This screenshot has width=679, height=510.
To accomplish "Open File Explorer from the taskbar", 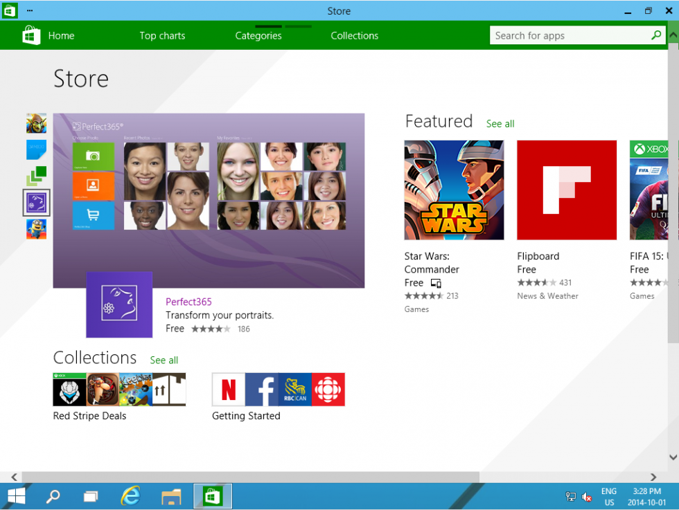I will tap(171, 496).
